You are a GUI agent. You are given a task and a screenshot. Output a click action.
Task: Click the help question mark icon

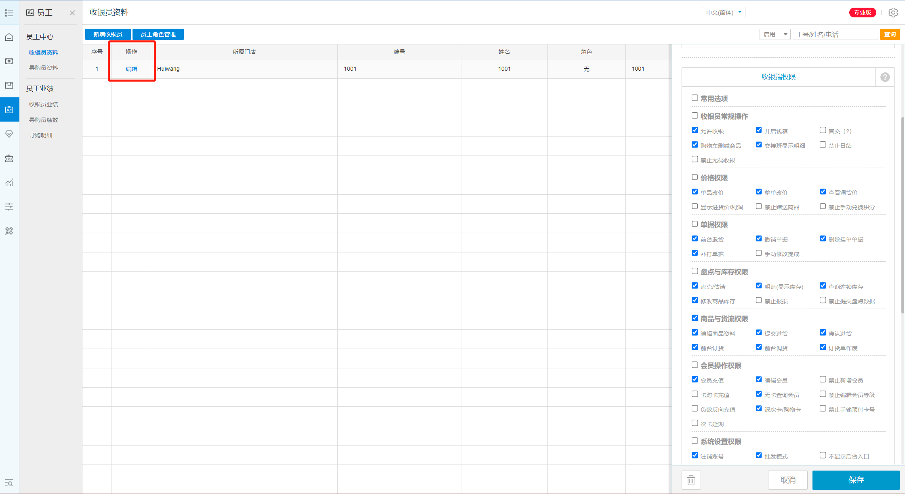coord(885,77)
